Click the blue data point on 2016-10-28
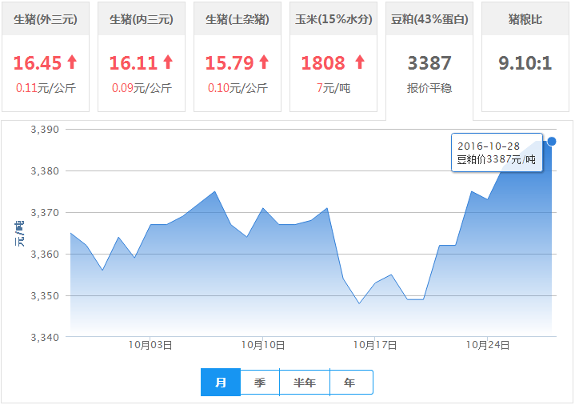 (552, 142)
